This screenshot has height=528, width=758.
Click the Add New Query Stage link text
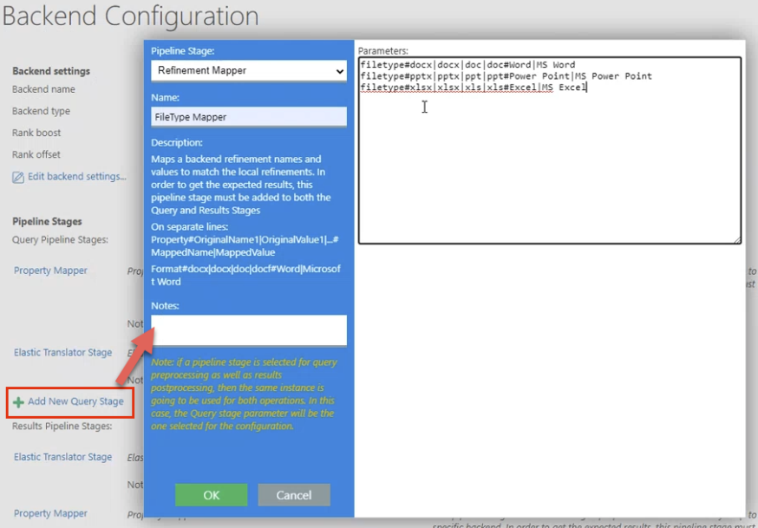click(x=75, y=401)
